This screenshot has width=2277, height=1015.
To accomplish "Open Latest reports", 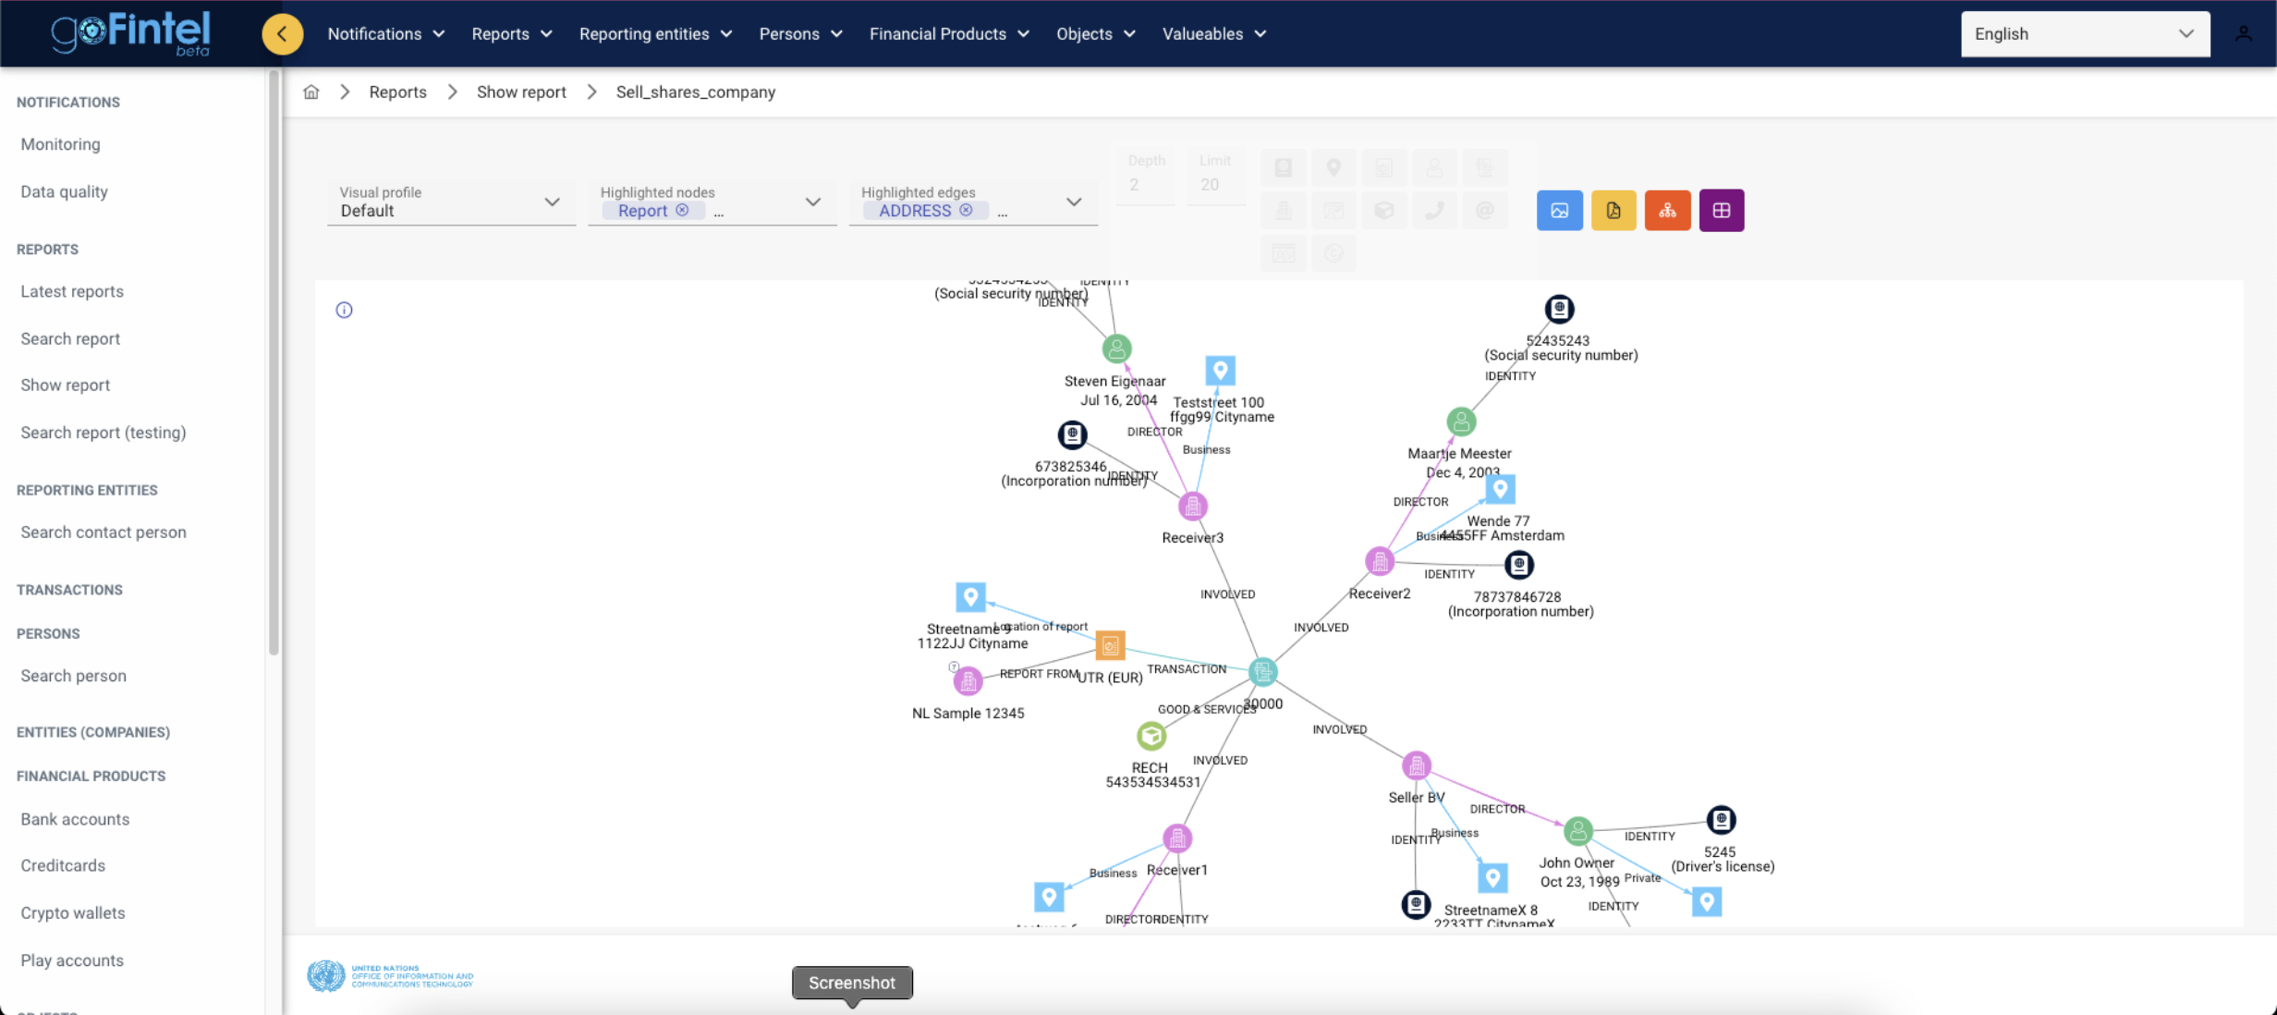I will (72, 291).
